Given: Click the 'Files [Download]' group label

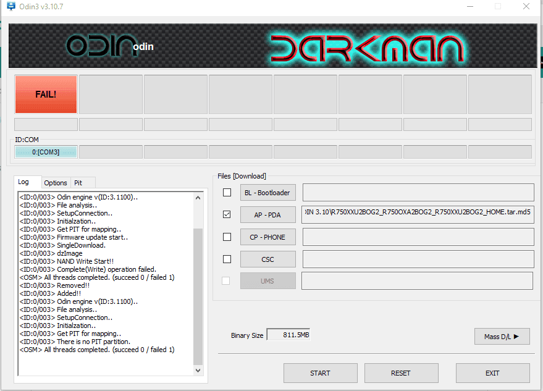Looking at the screenshot, I should coord(242,176).
